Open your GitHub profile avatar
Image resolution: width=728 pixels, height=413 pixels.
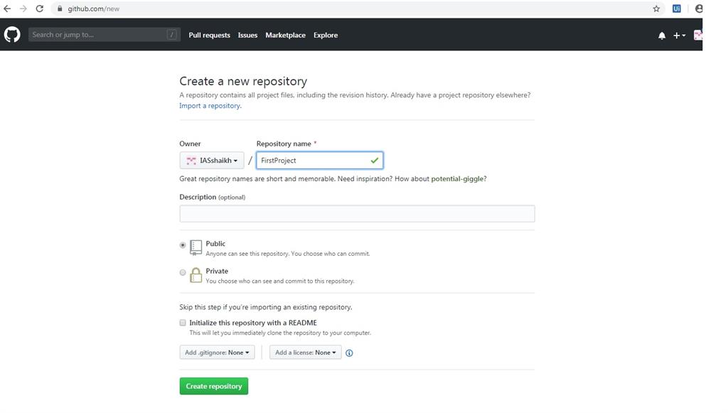[697, 34]
